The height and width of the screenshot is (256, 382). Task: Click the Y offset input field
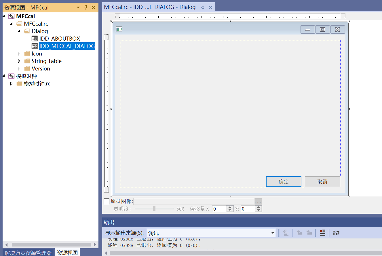coord(248,209)
